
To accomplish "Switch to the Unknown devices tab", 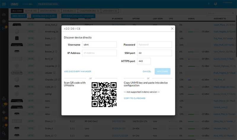I will (110, 11).
